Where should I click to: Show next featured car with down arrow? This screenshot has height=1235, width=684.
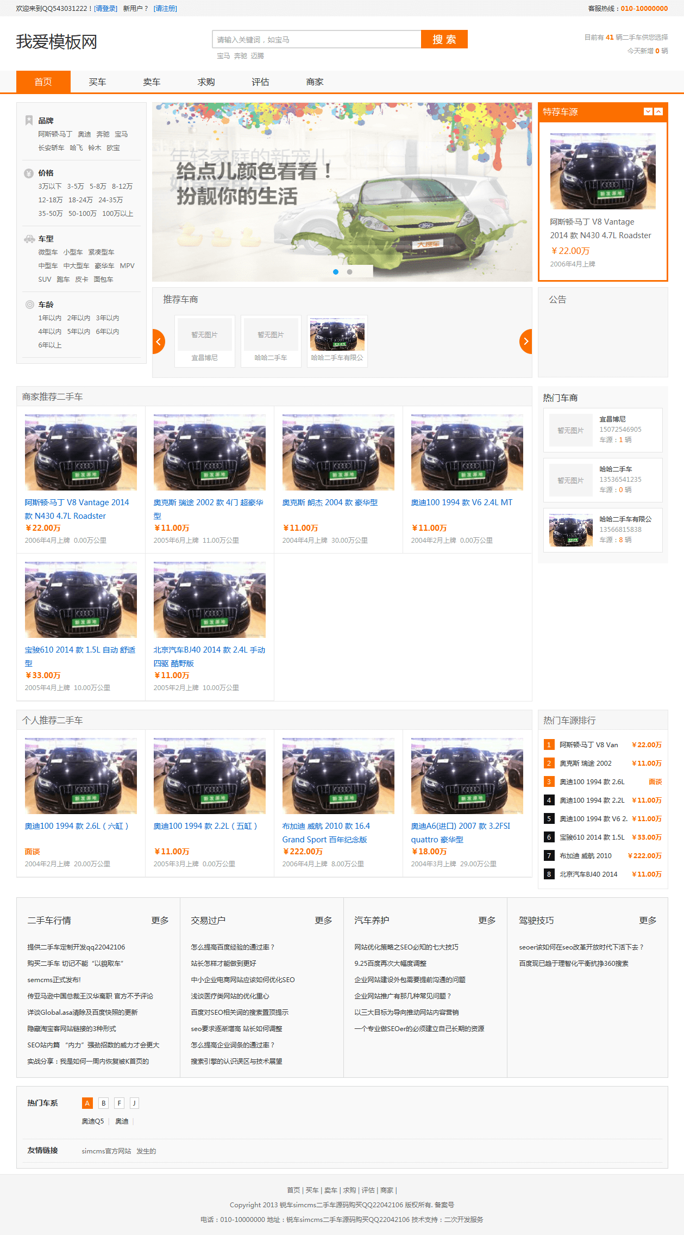tap(648, 111)
